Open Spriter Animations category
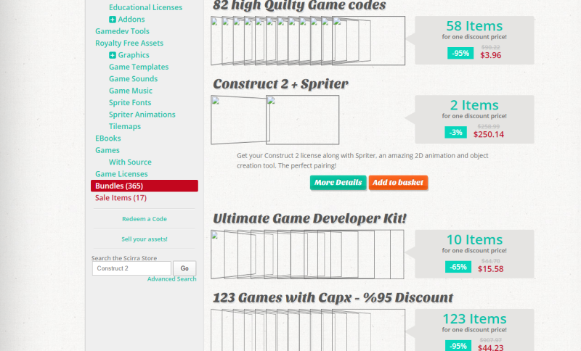581x351 pixels. (x=142, y=115)
